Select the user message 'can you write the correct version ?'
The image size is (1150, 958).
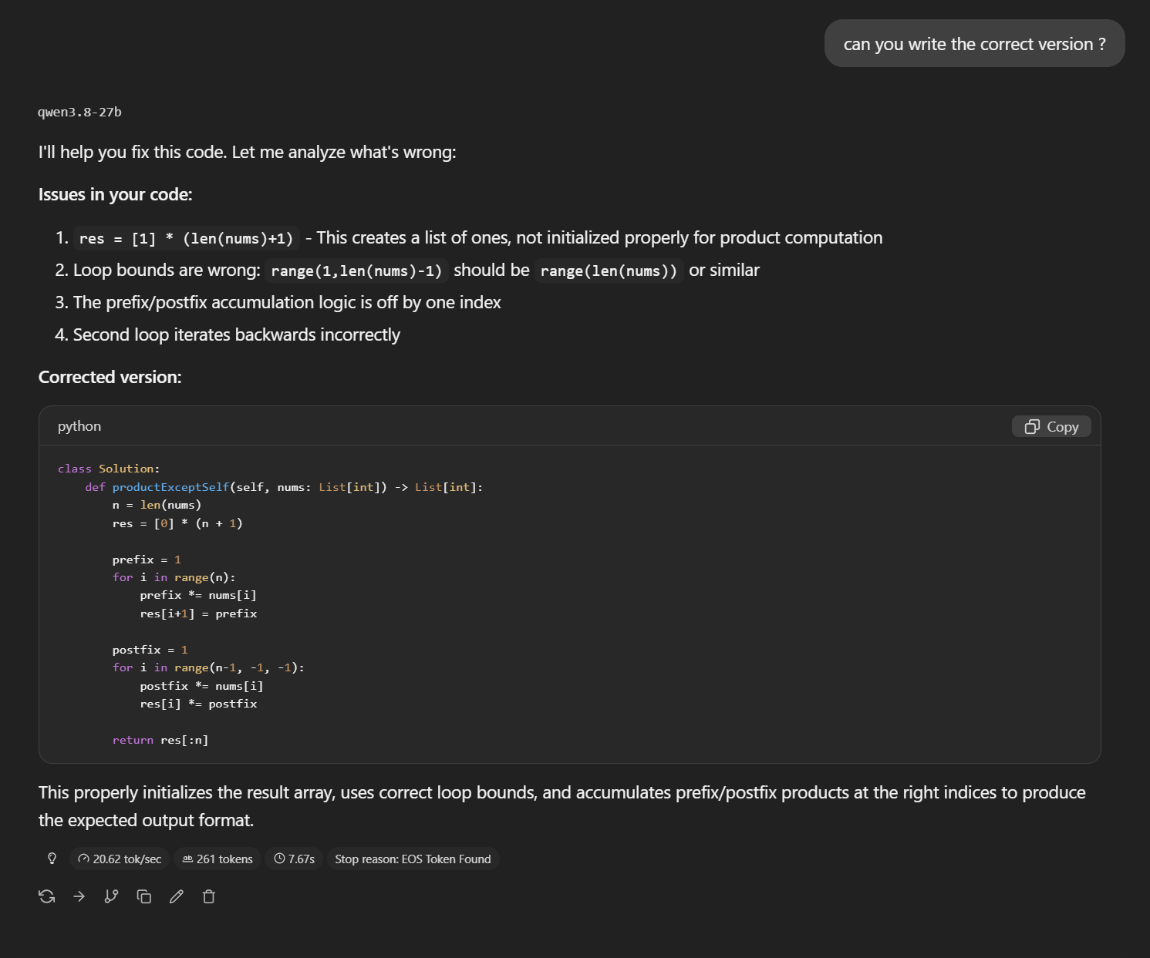(x=975, y=44)
